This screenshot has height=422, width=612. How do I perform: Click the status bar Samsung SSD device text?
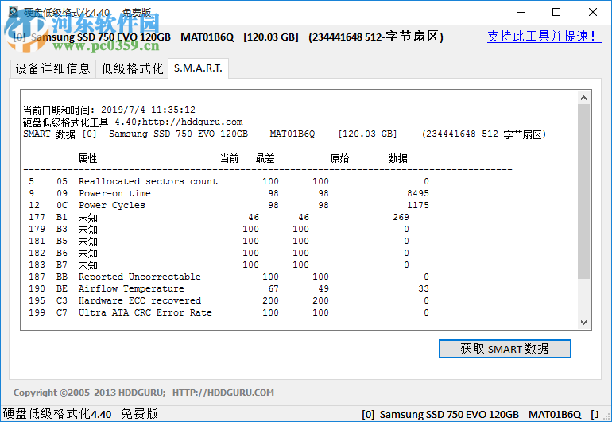click(x=480, y=414)
